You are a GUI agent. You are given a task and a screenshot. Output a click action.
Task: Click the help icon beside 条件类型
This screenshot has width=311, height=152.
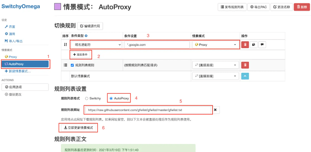pos(86,36)
